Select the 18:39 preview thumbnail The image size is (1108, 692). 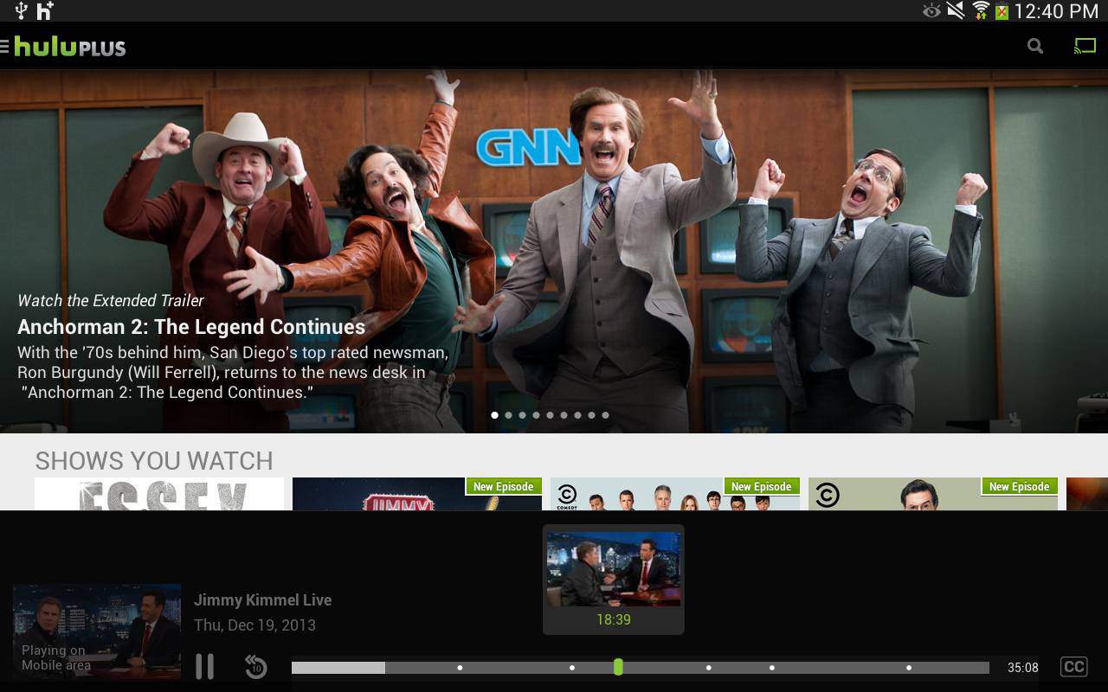pos(613,578)
